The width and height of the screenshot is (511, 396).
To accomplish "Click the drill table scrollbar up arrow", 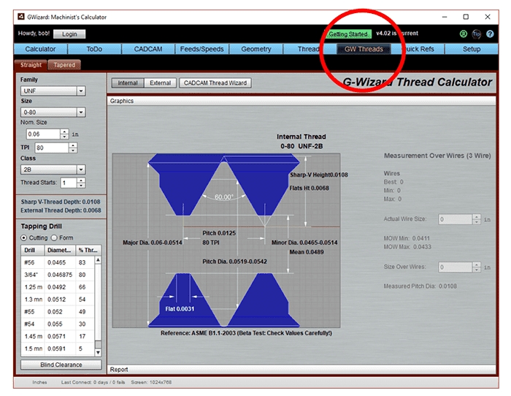I will (x=98, y=260).
